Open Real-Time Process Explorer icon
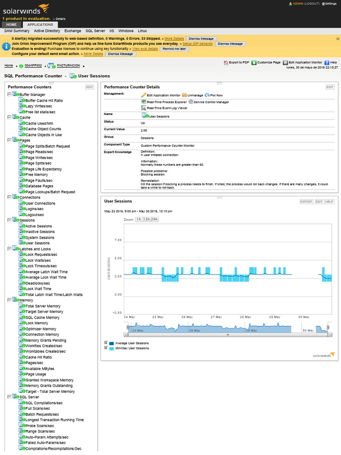This screenshot has width=341, height=455. (x=143, y=102)
